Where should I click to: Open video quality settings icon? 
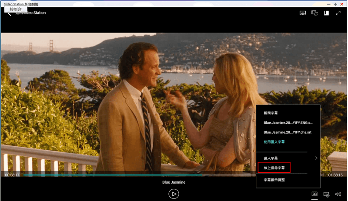327,194
